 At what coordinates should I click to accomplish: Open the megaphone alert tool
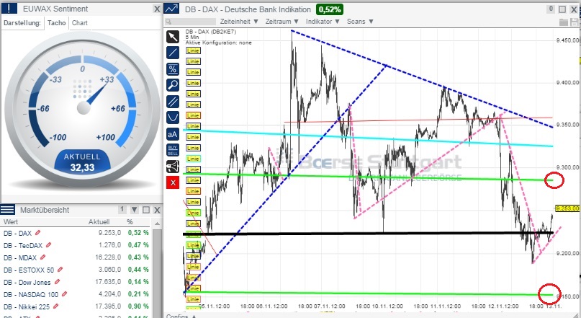pyautogui.click(x=173, y=167)
